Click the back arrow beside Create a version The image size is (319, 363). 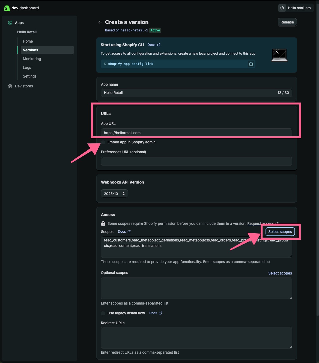pos(100,22)
